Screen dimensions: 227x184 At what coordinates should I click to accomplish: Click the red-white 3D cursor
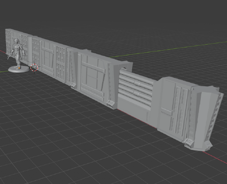click(x=34, y=68)
